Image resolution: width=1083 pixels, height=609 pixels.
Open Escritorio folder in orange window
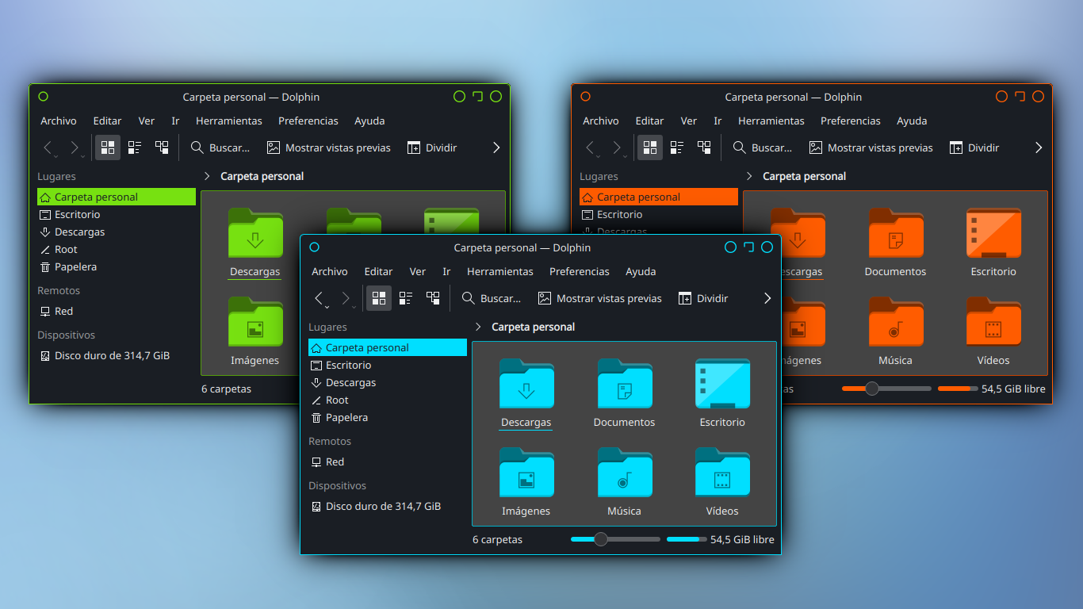(993, 243)
